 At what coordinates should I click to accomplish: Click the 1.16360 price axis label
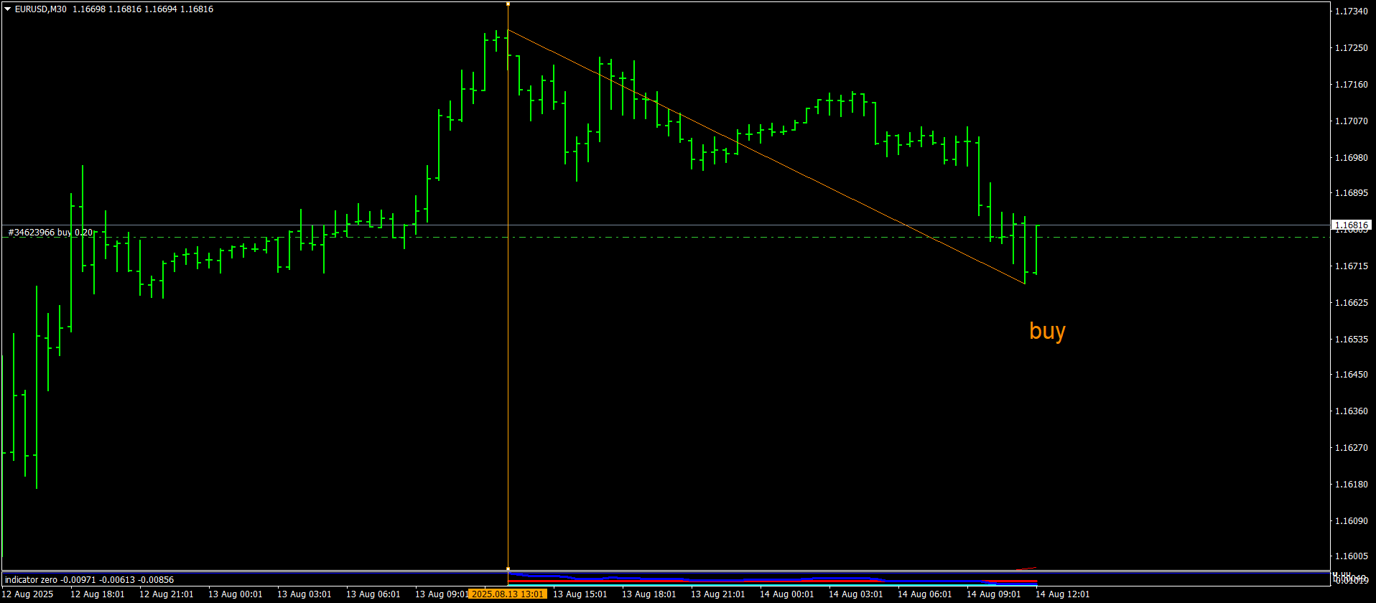pyautogui.click(x=1351, y=411)
